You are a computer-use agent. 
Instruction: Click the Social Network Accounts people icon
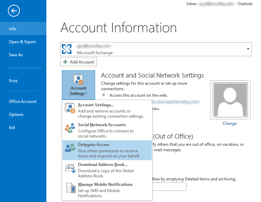(70, 128)
